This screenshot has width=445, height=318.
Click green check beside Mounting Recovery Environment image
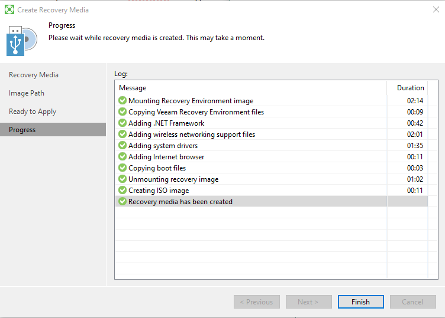122,100
